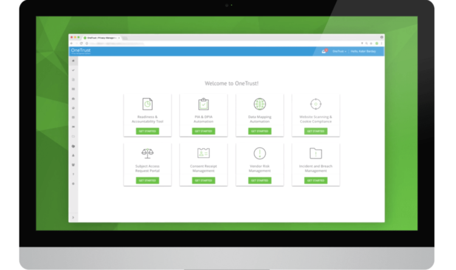Screen dimensions: 456x270
Task: Click the browser address bar
Action: click(223, 43)
